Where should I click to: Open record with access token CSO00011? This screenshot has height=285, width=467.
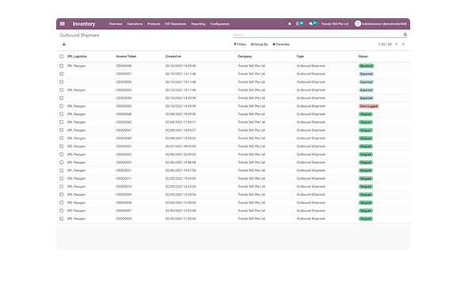pyautogui.click(x=123, y=178)
